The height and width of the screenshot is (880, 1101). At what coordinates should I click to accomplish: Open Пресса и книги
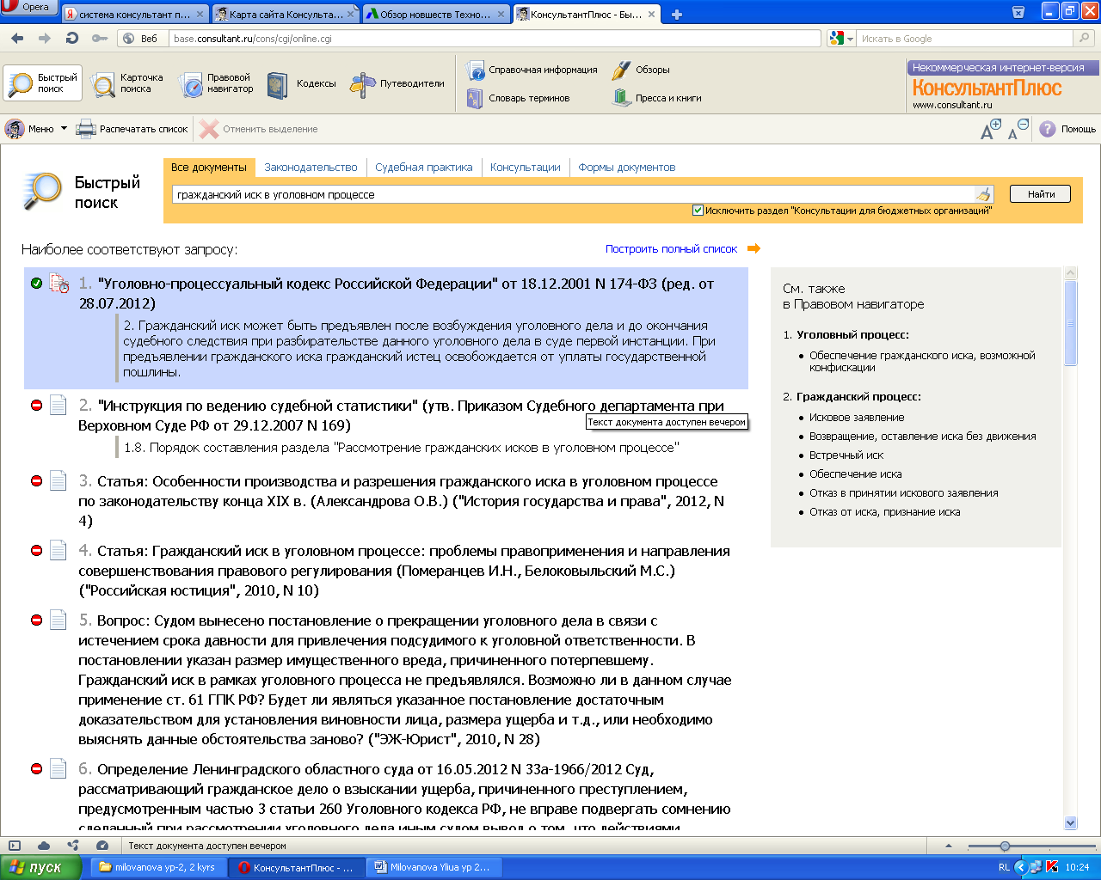(657, 98)
